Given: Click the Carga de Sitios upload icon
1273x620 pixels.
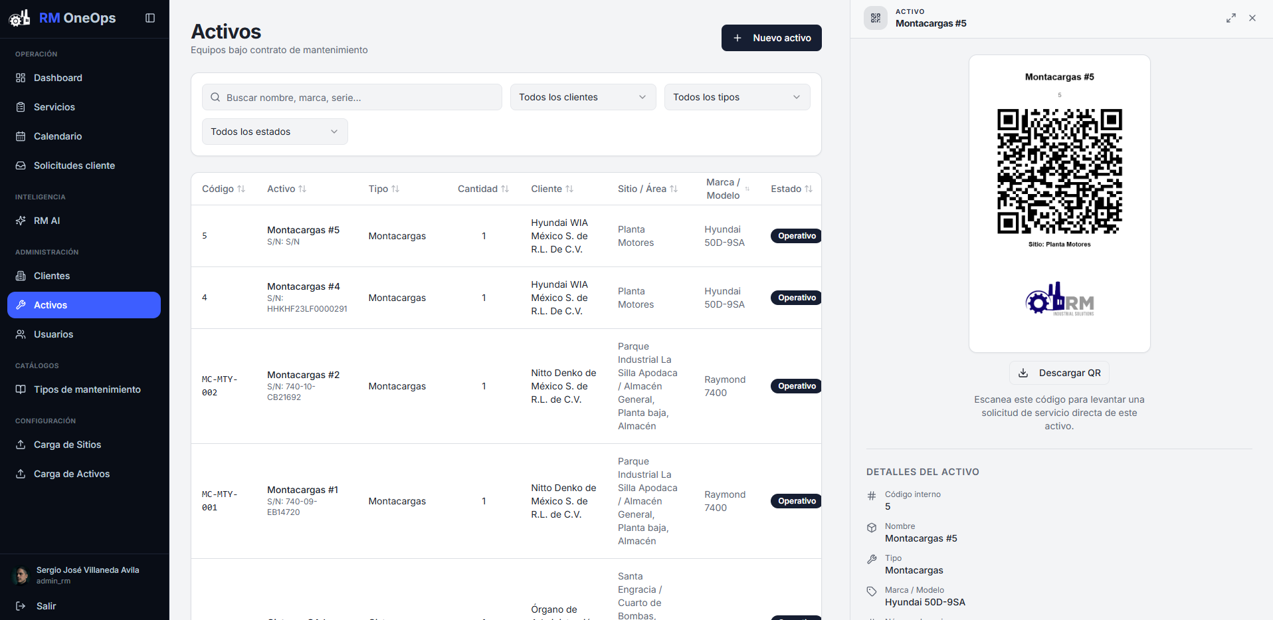Looking at the screenshot, I should 21,445.
